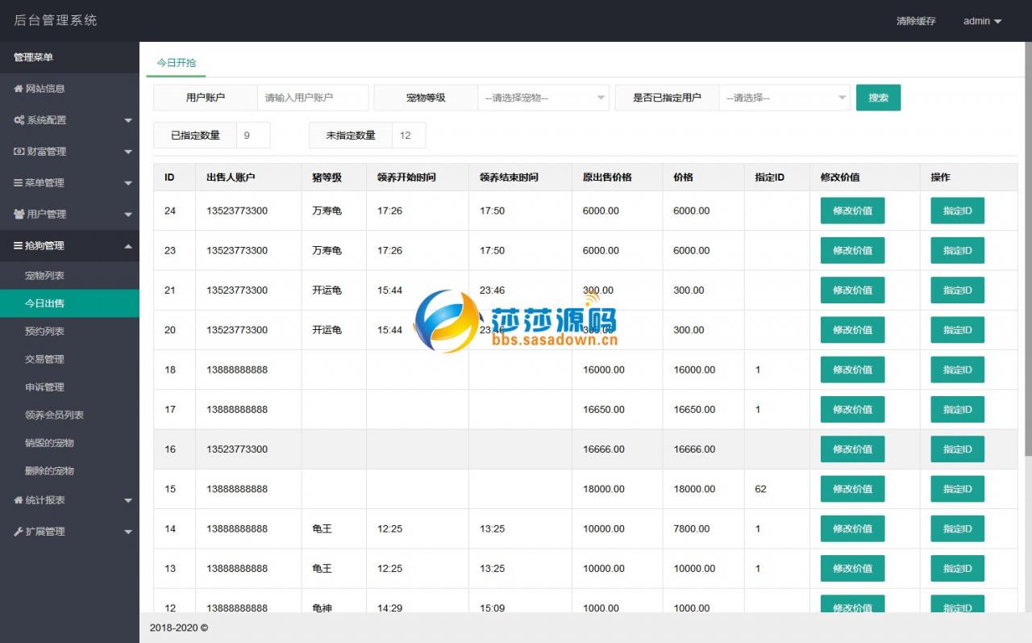Click 指定ID for row ID 18

pos(957,370)
